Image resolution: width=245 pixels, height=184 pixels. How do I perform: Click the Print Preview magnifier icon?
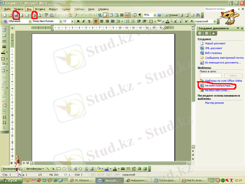[40, 15]
